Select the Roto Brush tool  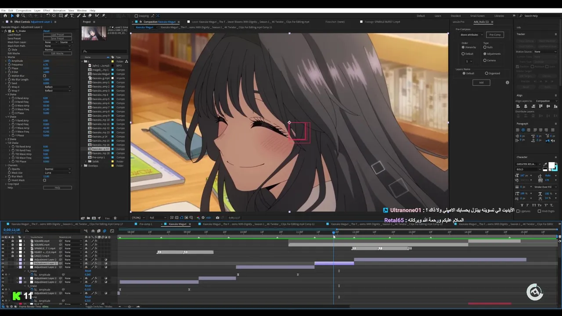(97, 15)
